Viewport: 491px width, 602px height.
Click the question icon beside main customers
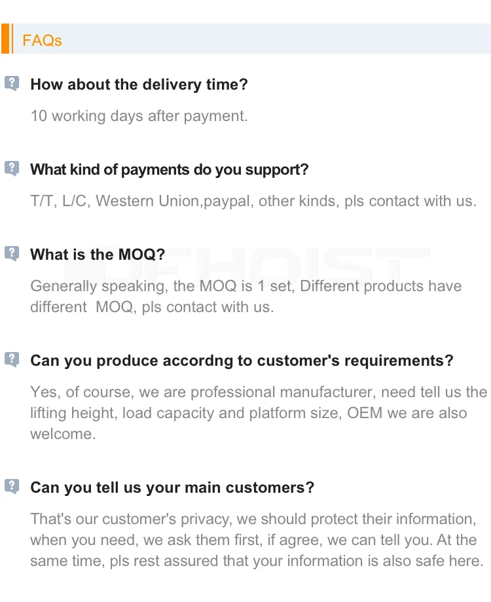click(x=12, y=486)
